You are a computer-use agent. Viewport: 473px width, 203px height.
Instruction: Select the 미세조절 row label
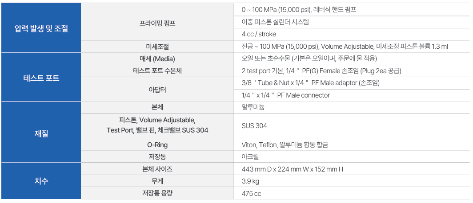(x=157, y=47)
